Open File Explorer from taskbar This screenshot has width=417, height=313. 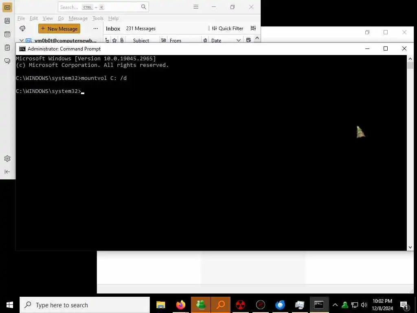pyautogui.click(x=160, y=305)
